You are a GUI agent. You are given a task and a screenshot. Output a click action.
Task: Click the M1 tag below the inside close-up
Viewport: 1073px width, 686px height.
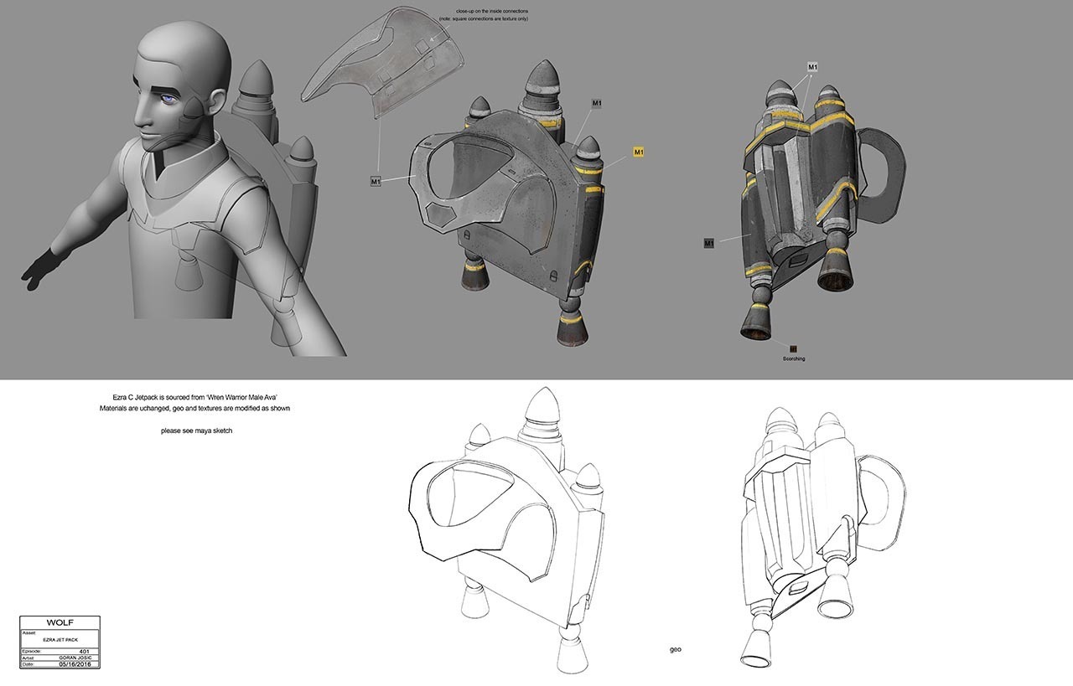tap(377, 180)
